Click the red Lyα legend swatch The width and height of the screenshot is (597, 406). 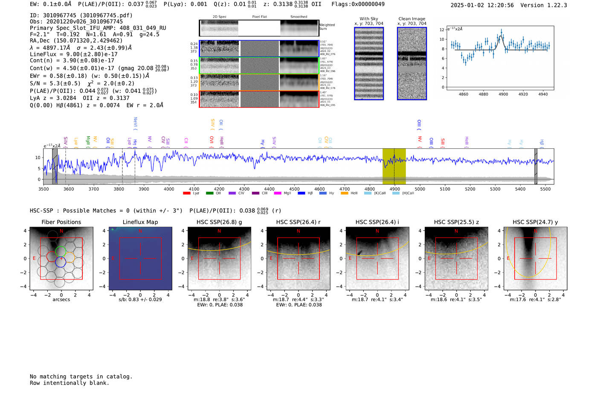[186, 193]
